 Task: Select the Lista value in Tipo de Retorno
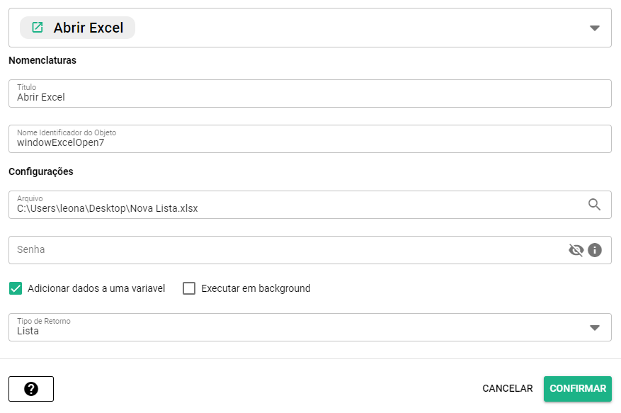[28, 331]
